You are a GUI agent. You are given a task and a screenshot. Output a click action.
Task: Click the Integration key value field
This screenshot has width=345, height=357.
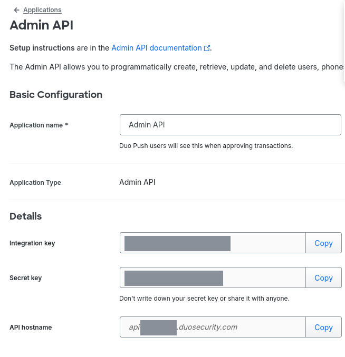click(213, 243)
